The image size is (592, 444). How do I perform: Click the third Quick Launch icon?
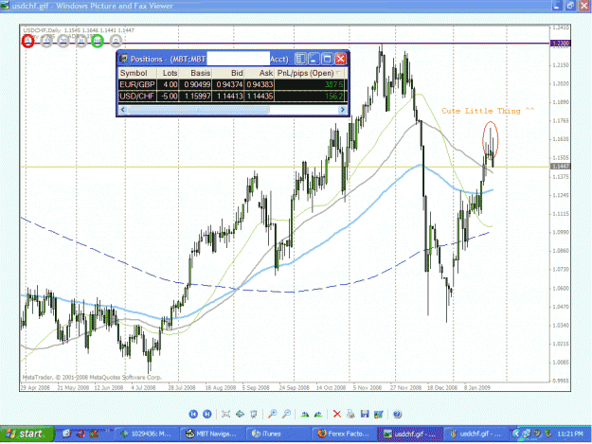[x=94, y=434]
